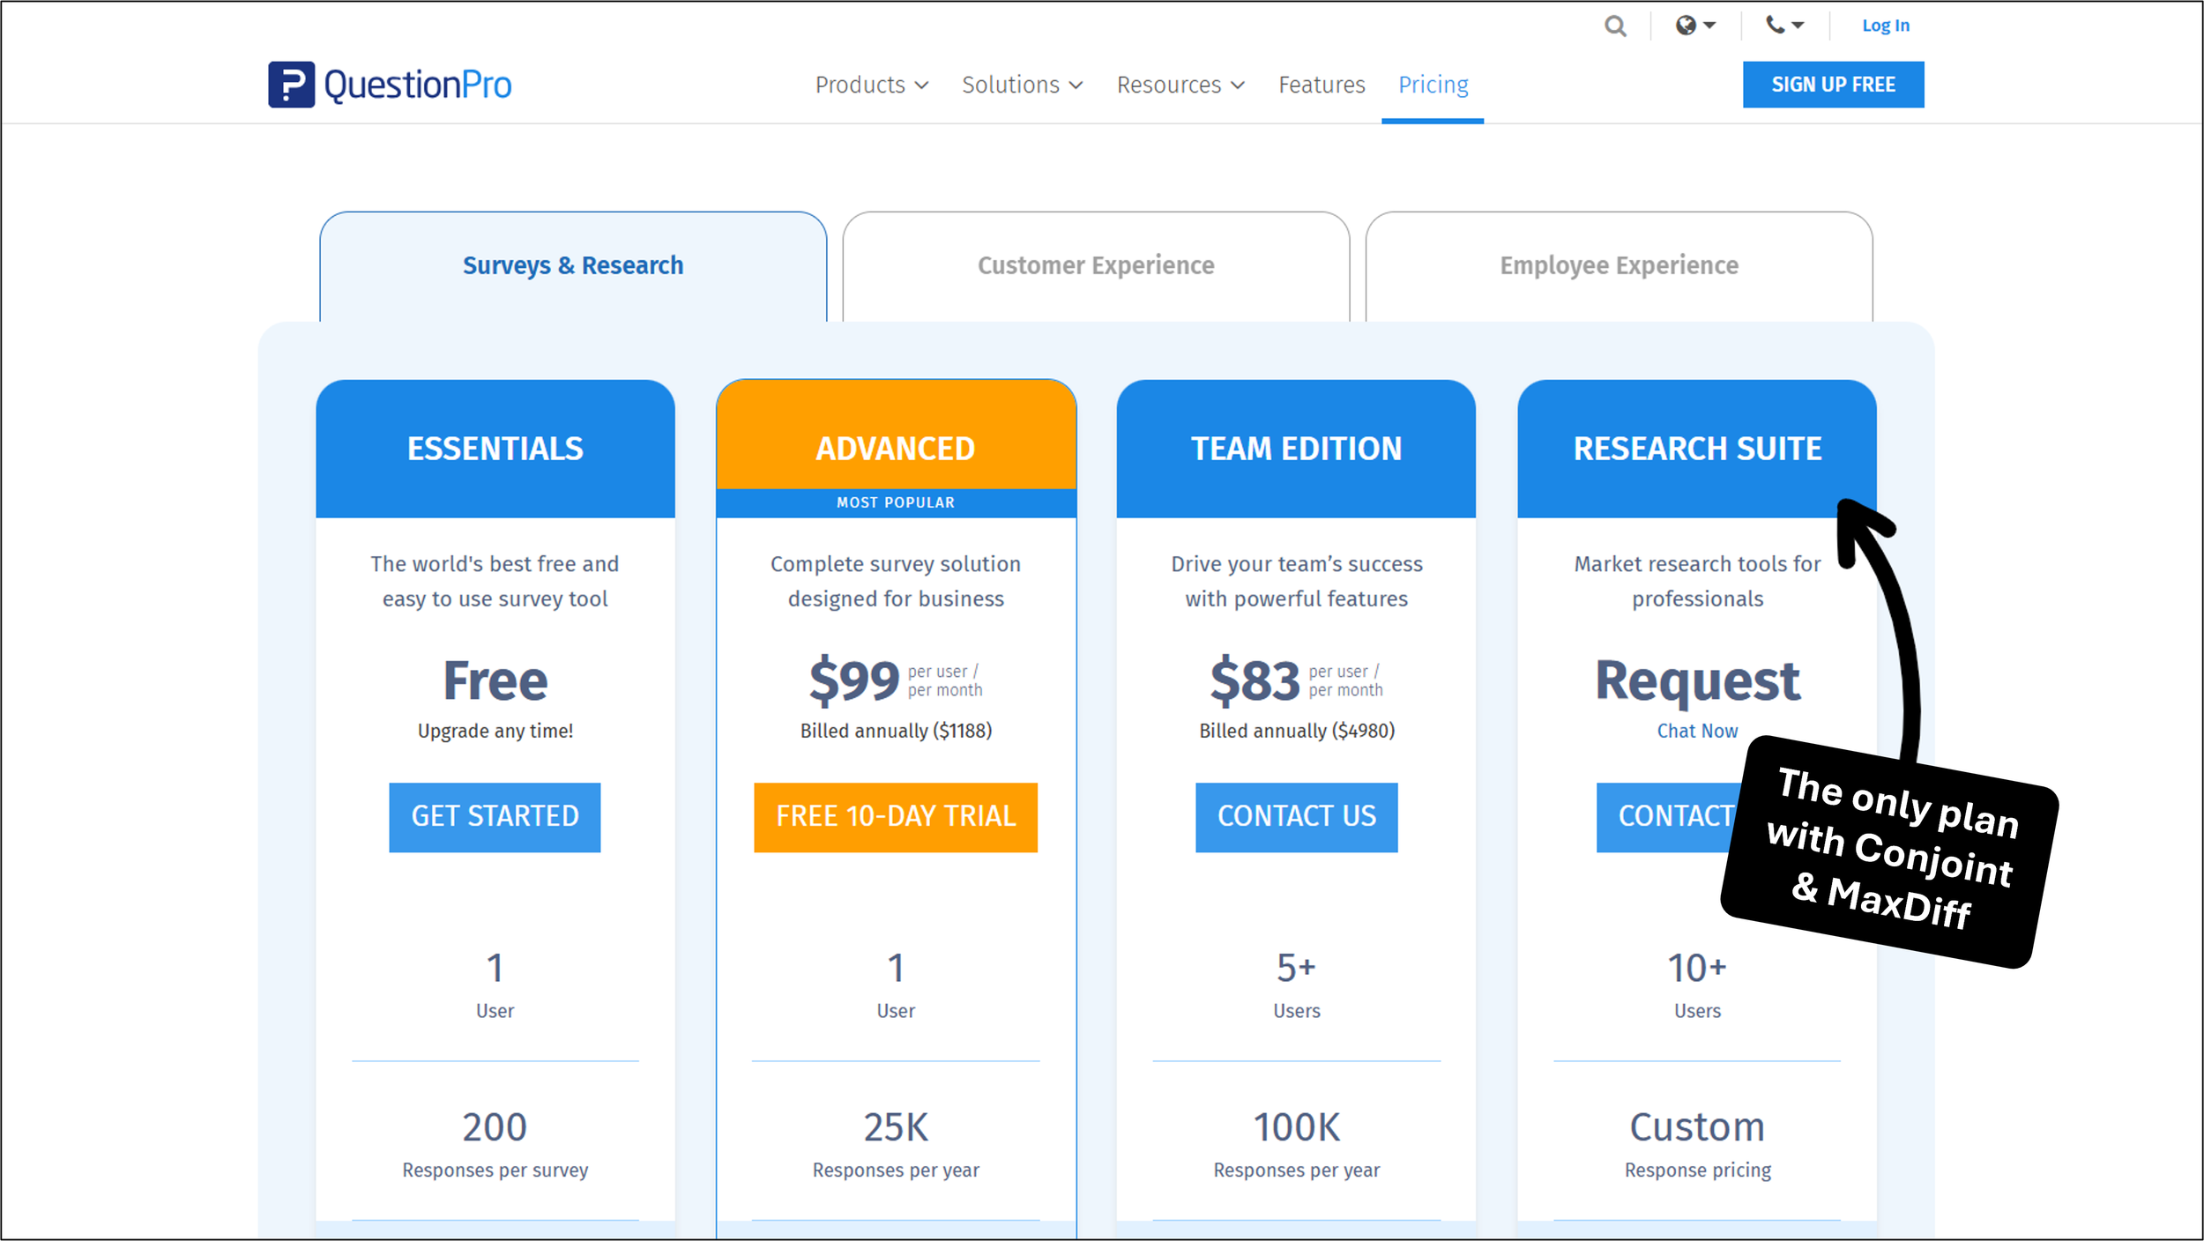This screenshot has width=2204, height=1241.
Task: Click the ESSENTIALS plan header
Action: (x=495, y=449)
